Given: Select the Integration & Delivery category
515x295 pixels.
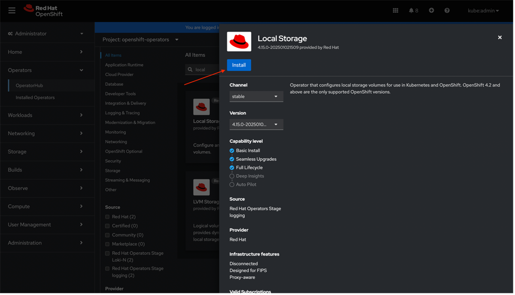Looking at the screenshot, I should point(126,103).
